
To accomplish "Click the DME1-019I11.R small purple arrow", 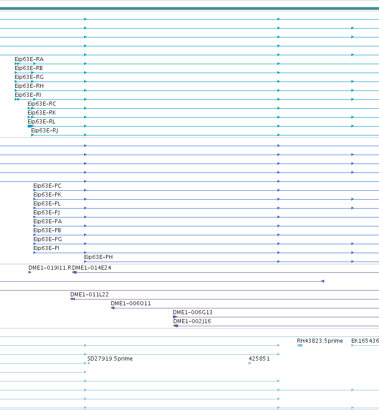I will pos(30,272).
